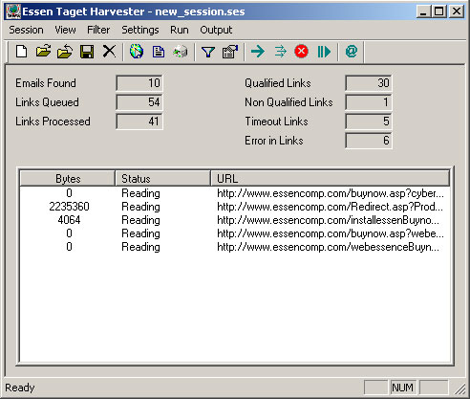The image size is (470, 399).
Task: Select the Redirect.asp?Prod URL row
Action: pos(235,207)
